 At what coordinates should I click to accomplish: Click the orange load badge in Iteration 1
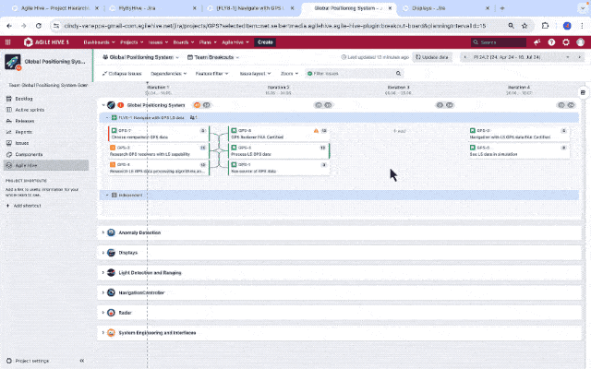197,105
